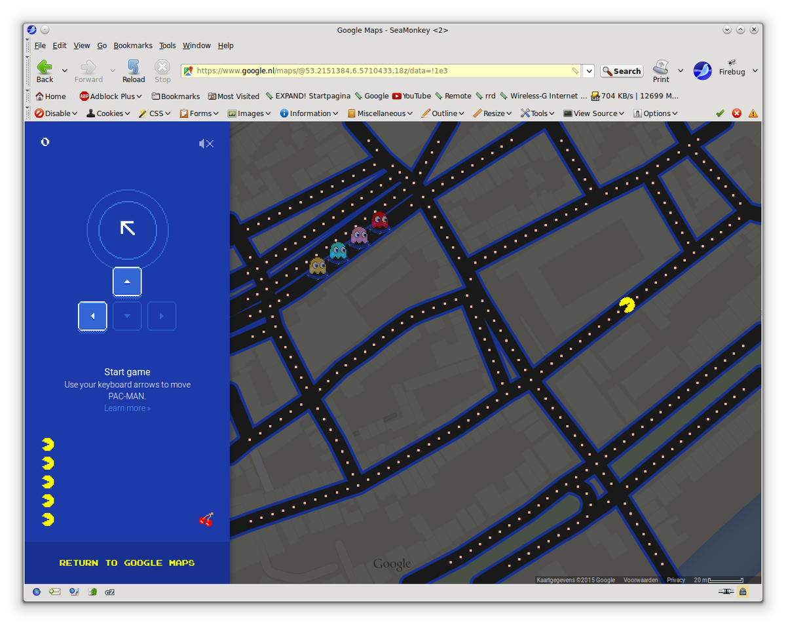
Task: Open the Adblock Plus dropdown
Action: pyautogui.click(x=111, y=96)
